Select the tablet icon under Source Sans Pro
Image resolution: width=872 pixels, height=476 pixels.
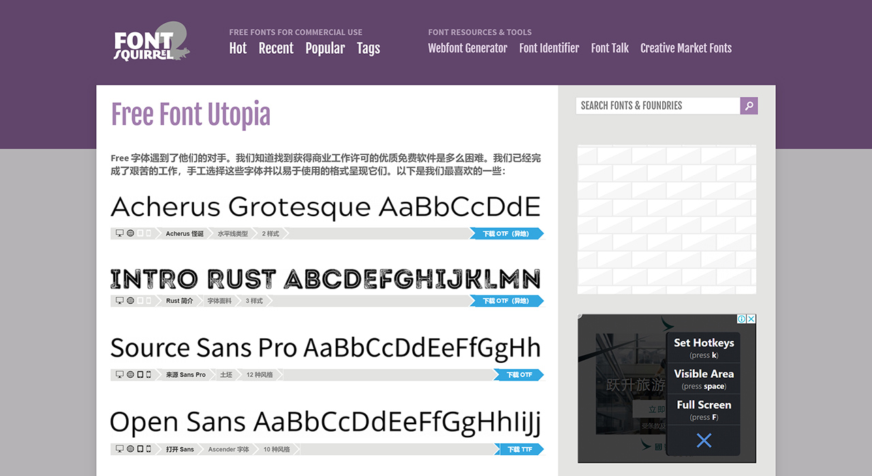point(140,374)
